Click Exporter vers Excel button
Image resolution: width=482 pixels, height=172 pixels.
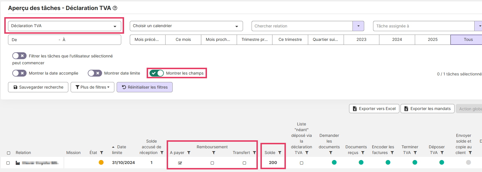[374, 109]
